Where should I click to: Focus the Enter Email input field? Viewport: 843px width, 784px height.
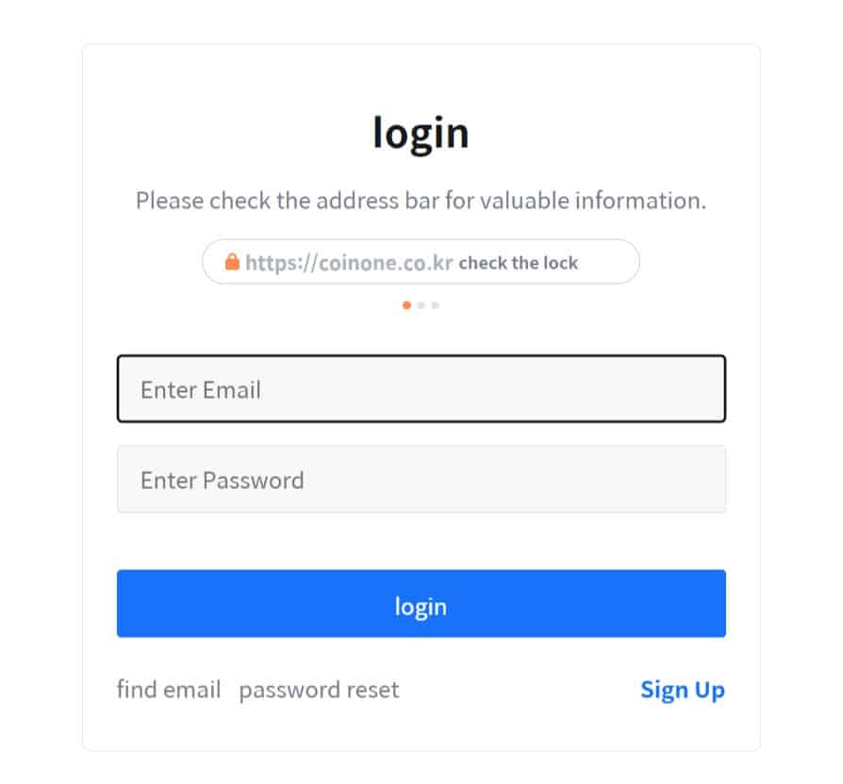click(x=421, y=388)
